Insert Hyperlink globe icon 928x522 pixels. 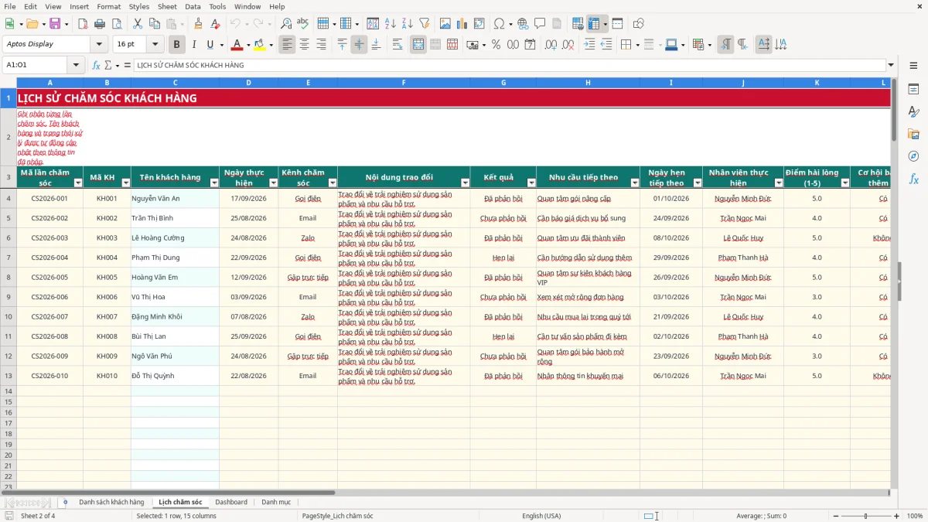[x=523, y=24]
